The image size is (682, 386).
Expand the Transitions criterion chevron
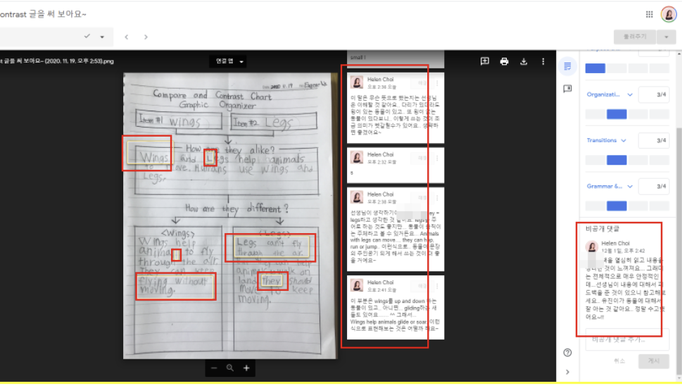[624, 141]
